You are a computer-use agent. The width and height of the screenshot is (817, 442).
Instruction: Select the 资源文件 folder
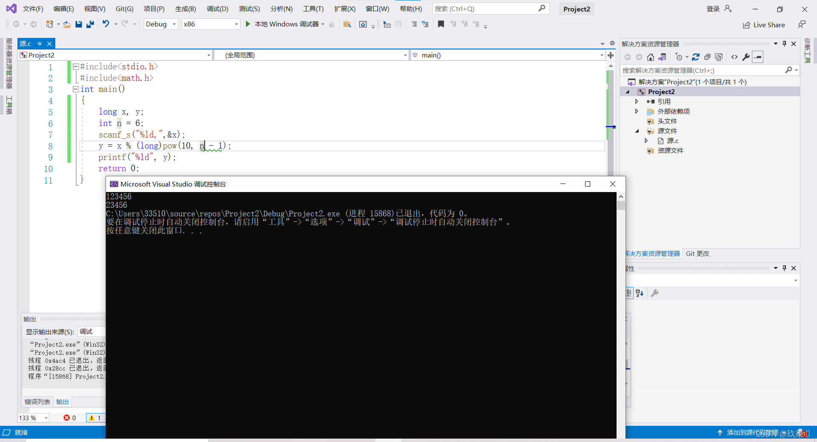670,151
